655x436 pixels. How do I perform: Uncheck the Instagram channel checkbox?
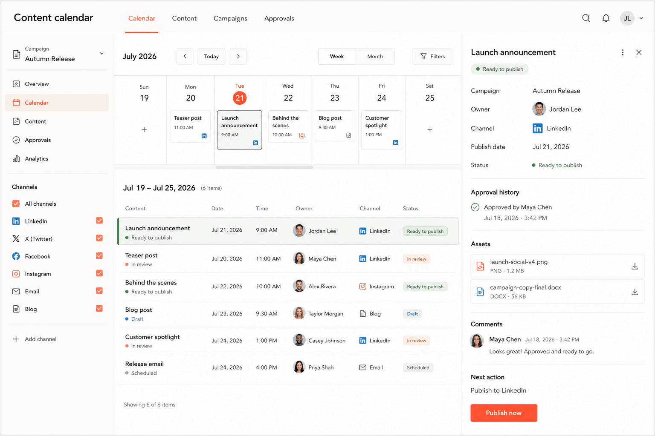99,273
